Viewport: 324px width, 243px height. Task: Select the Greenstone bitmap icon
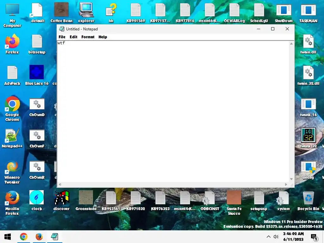coord(86,200)
